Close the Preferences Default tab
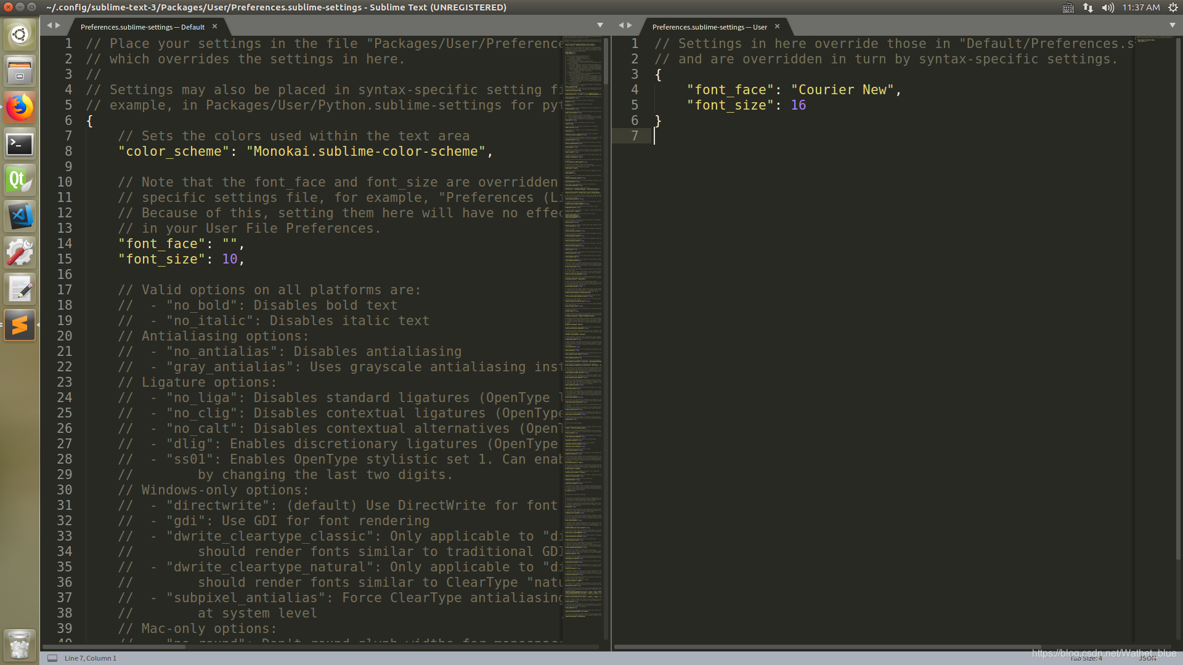The height and width of the screenshot is (665, 1183). click(214, 26)
